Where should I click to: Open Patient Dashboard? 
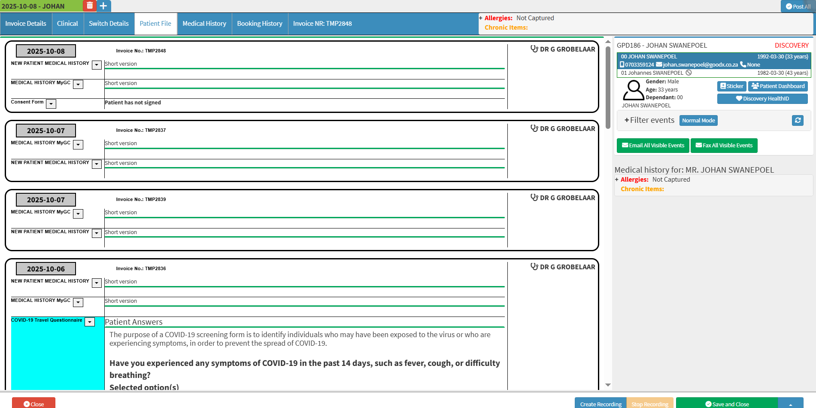click(x=778, y=86)
